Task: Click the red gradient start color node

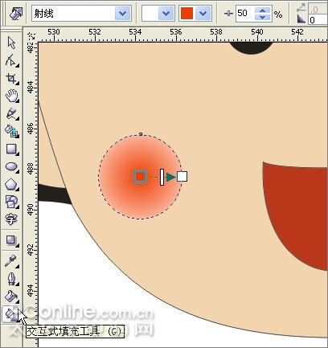Action: (140, 177)
